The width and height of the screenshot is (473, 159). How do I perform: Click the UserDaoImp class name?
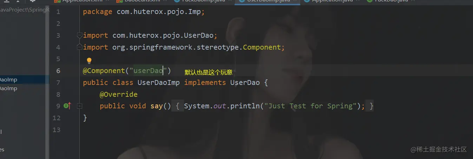point(159,83)
